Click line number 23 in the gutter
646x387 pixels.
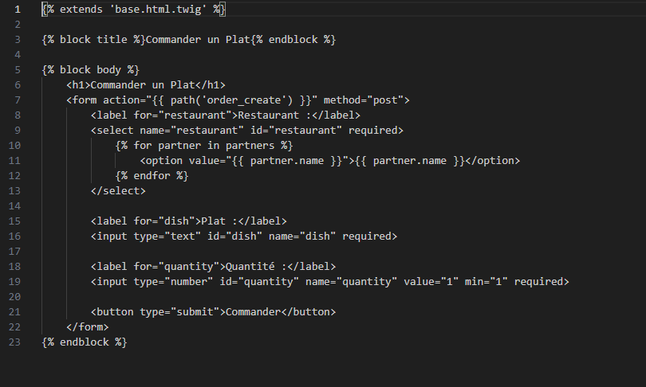tap(14, 342)
